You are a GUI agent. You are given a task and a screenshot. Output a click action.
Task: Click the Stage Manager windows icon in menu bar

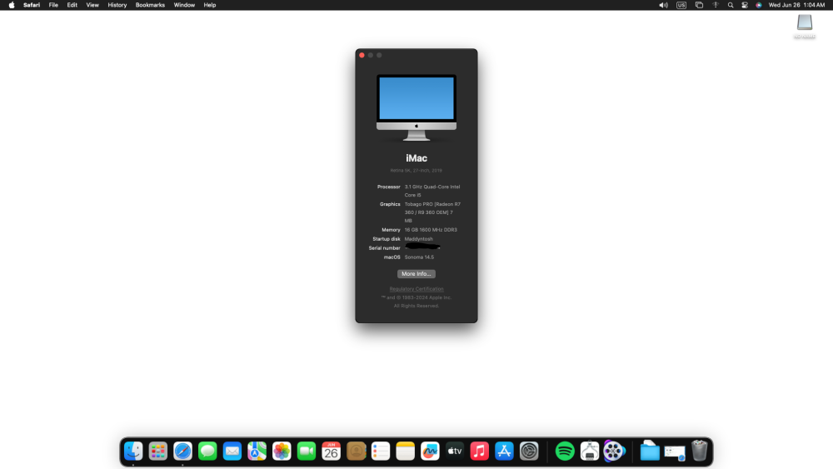pos(699,5)
